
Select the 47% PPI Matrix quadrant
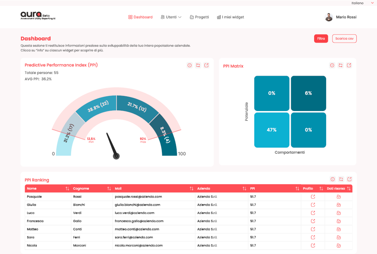(272, 130)
